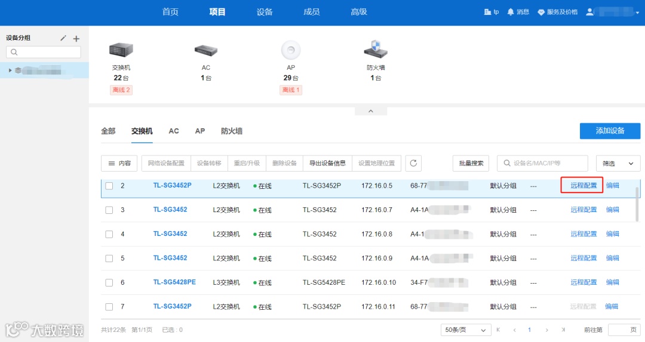
Task: Click the switch device category icon
Action: tap(121, 50)
